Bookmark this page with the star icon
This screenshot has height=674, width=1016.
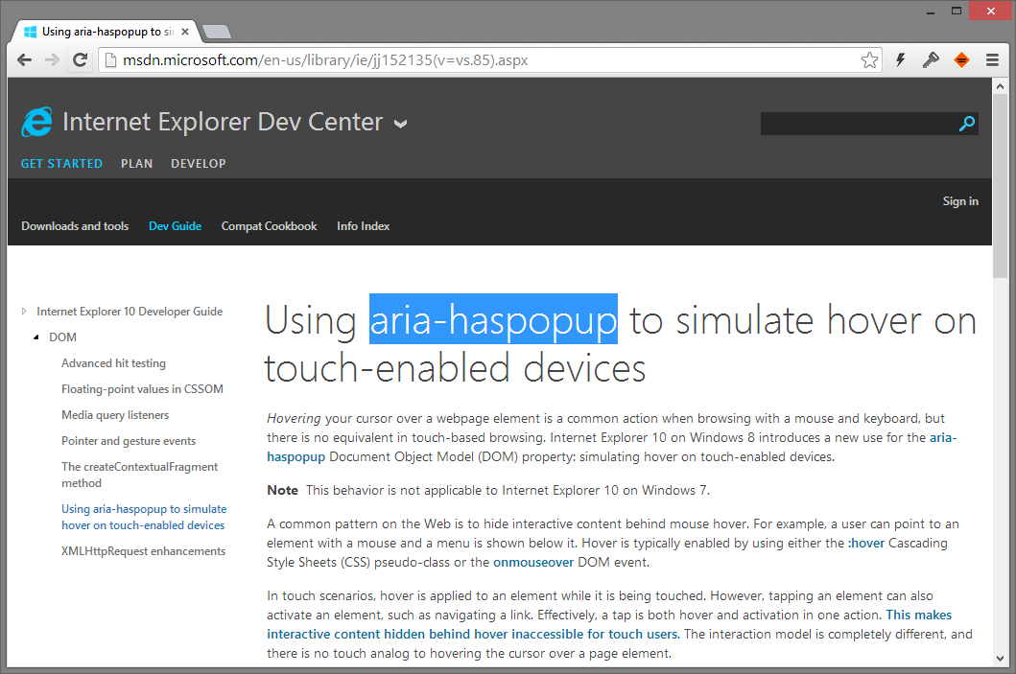[x=869, y=60]
